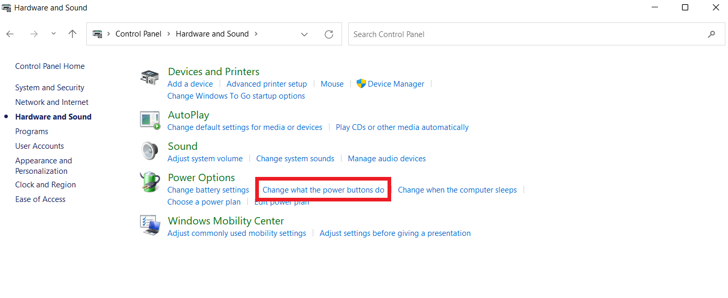
Task: Click Adjust settings before giving a presentation
Action: pyautogui.click(x=395, y=233)
